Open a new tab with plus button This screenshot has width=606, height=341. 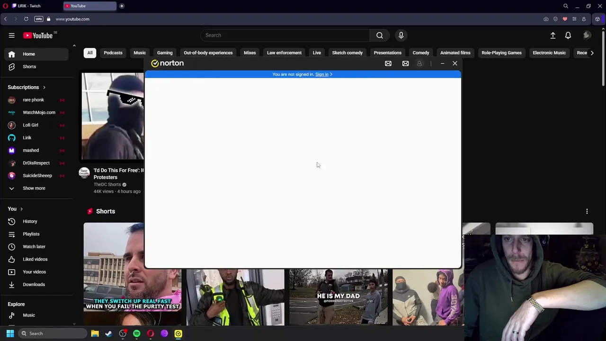(122, 6)
